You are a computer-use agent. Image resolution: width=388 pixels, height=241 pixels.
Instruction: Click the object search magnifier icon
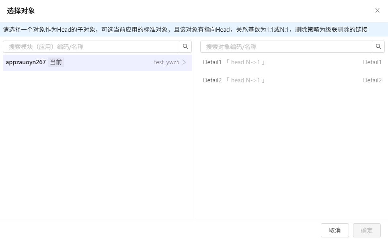click(x=378, y=47)
